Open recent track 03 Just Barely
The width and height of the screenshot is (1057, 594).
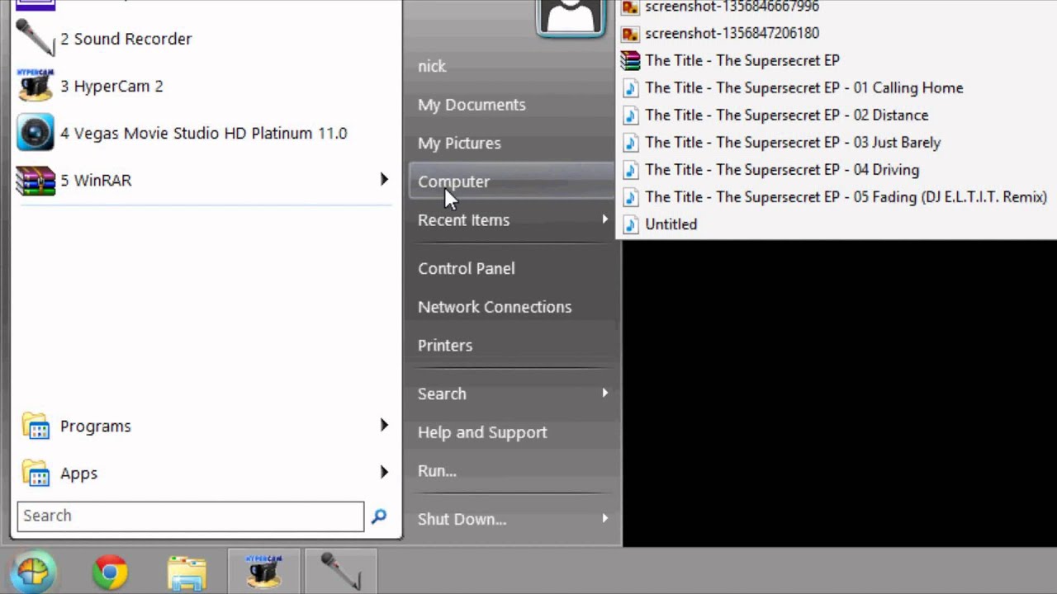793,143
